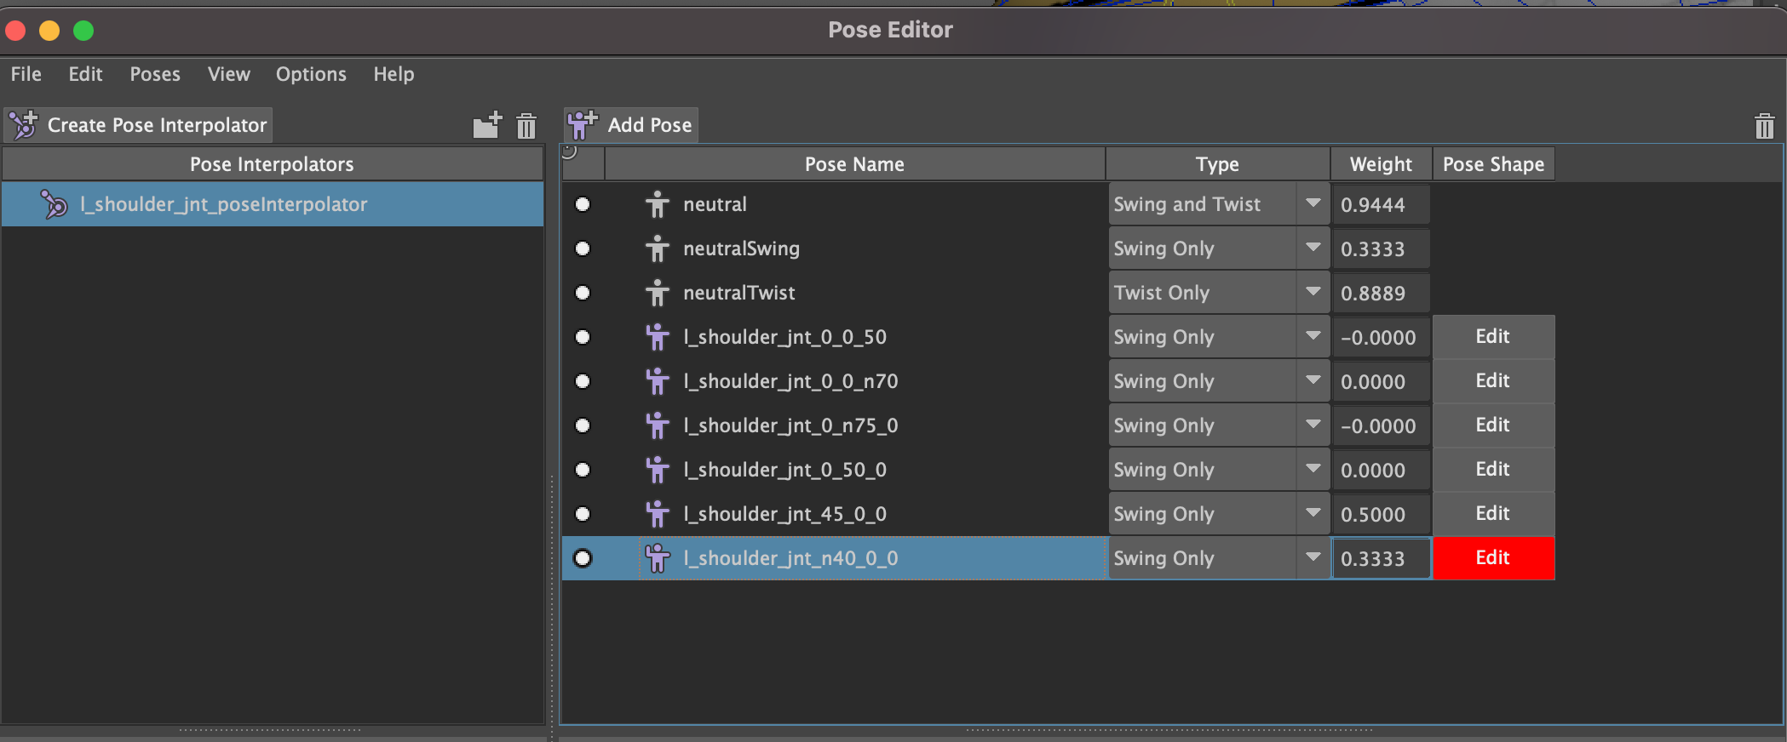Toggle enable dot for l_shoulder_jnt_0_0_50

[x=583, y=337]
